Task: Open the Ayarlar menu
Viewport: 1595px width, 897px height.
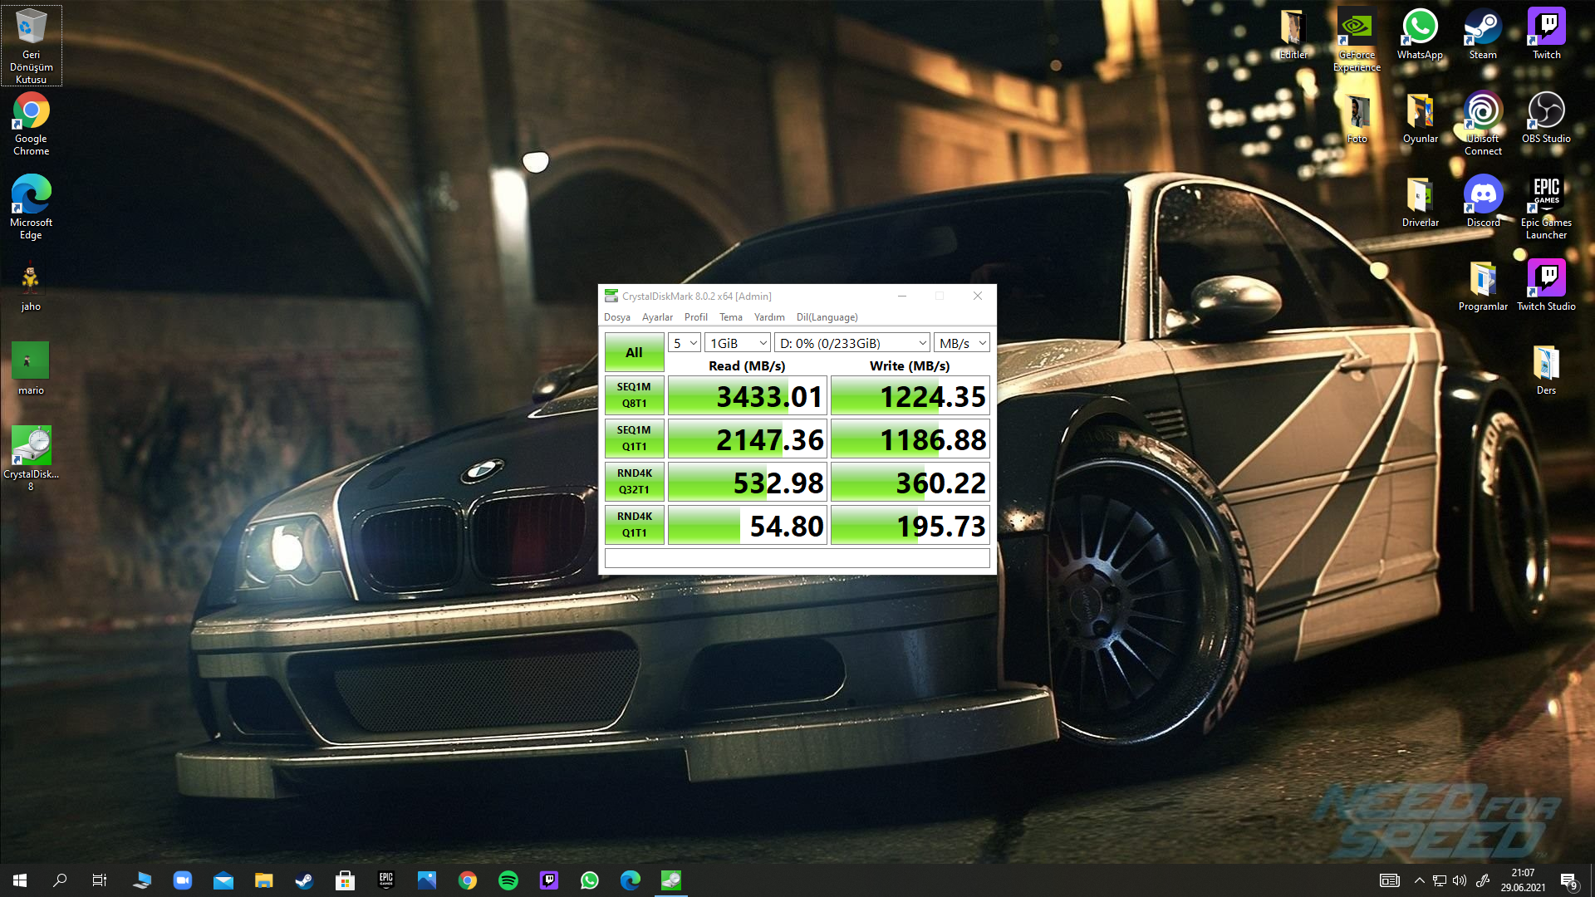Action: [657, 317]
